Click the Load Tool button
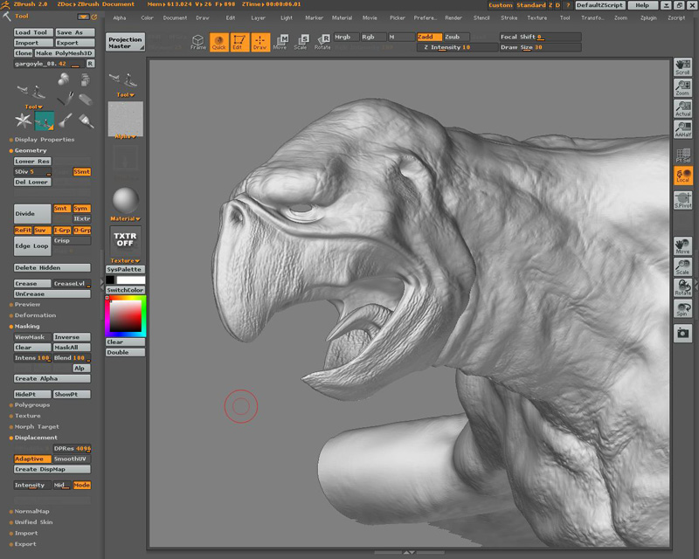699x559 pixels. pos(33,32)
